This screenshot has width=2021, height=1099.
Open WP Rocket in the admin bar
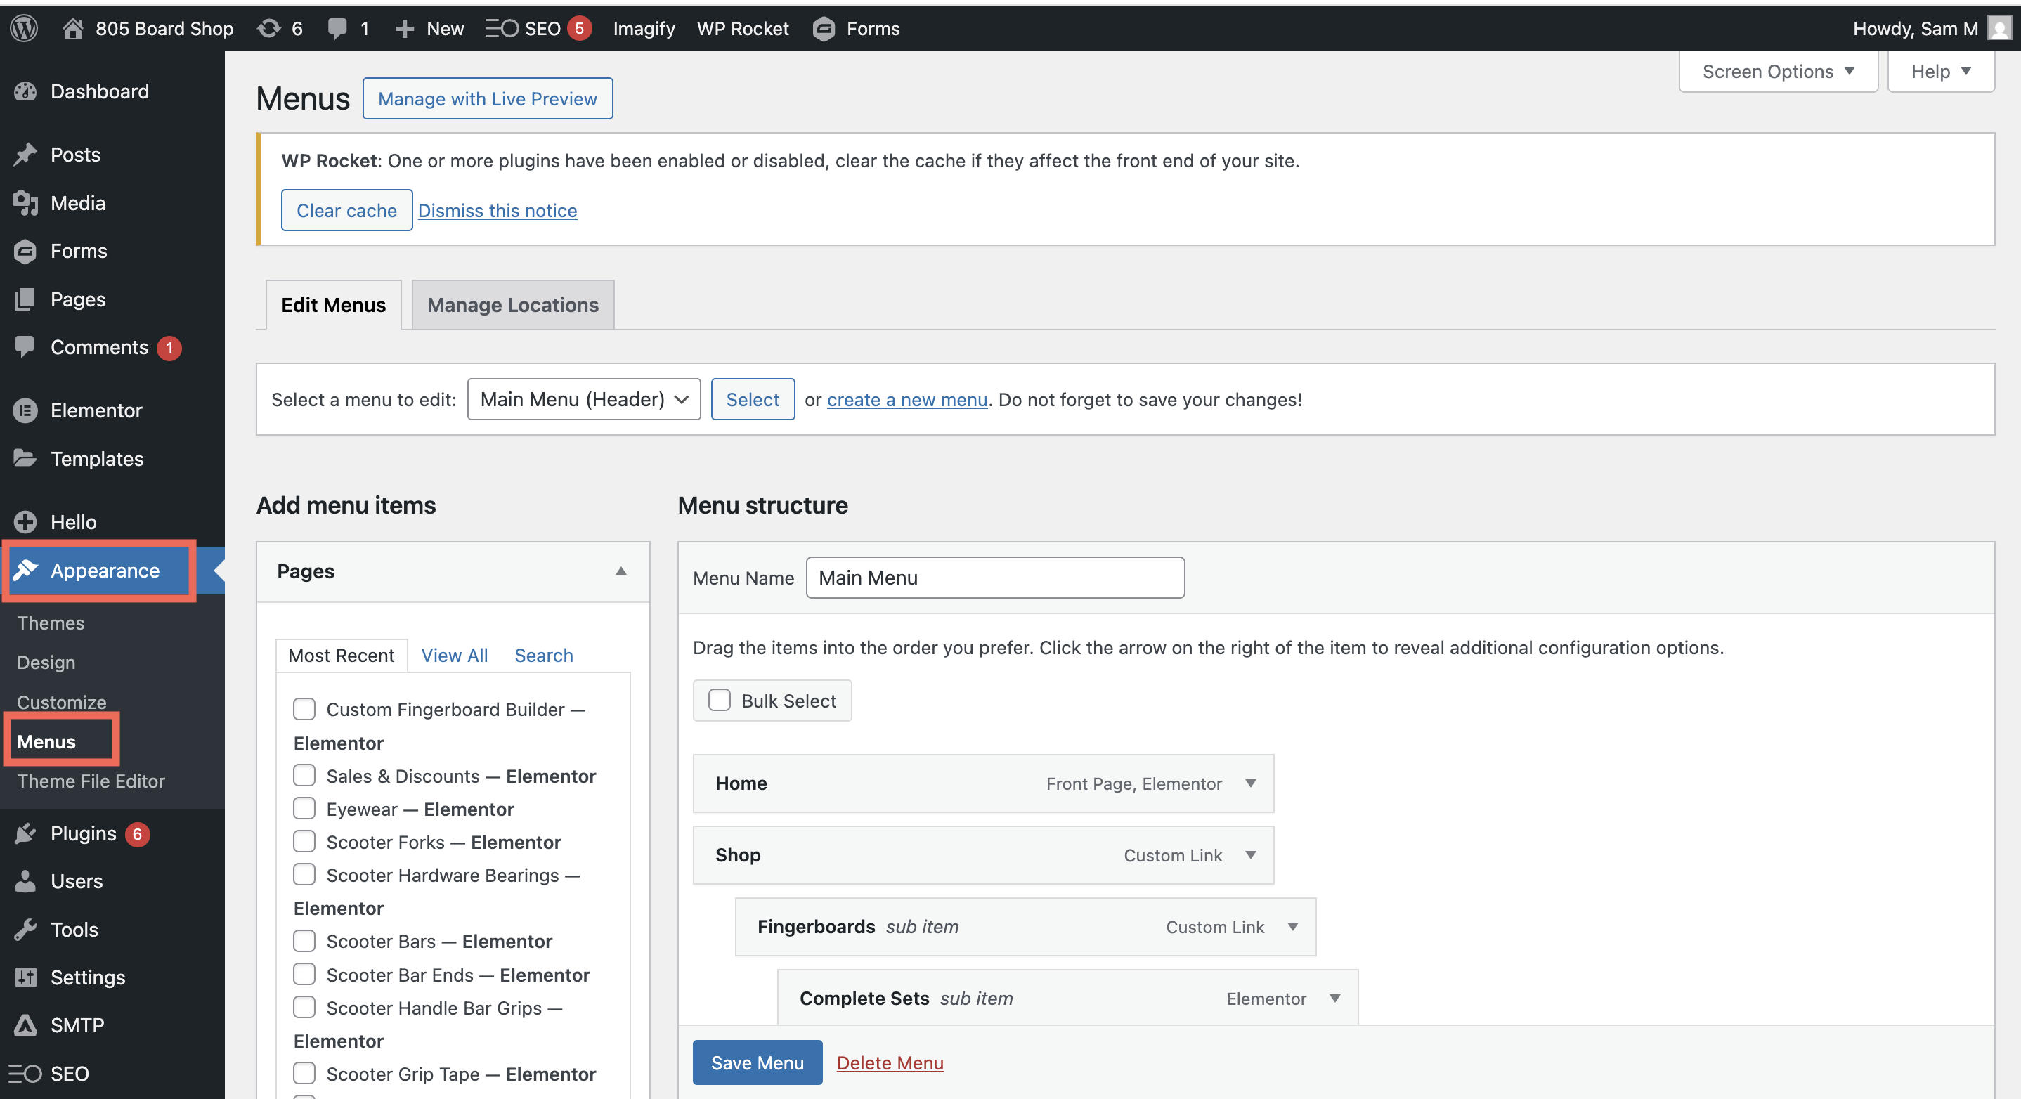point(742,29)
